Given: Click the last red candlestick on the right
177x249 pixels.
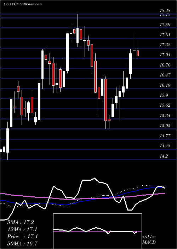Looking at the screenshot, I should pyautogui.click(x=138, y=53).
